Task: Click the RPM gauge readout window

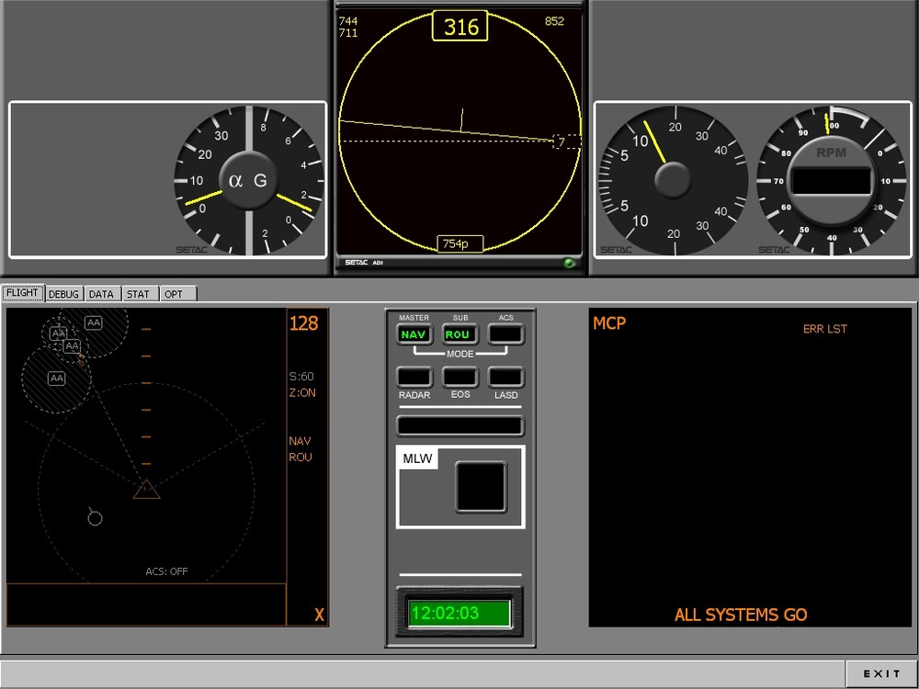Action: pyautogui.click(x=831, y=180)
